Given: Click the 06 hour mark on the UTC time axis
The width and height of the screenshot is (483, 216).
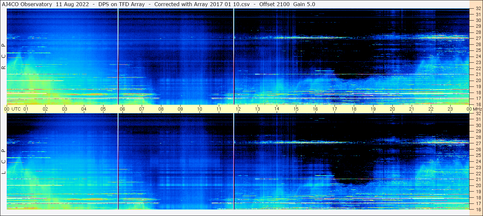Looking at the screenshot, I should click(122, 109).
